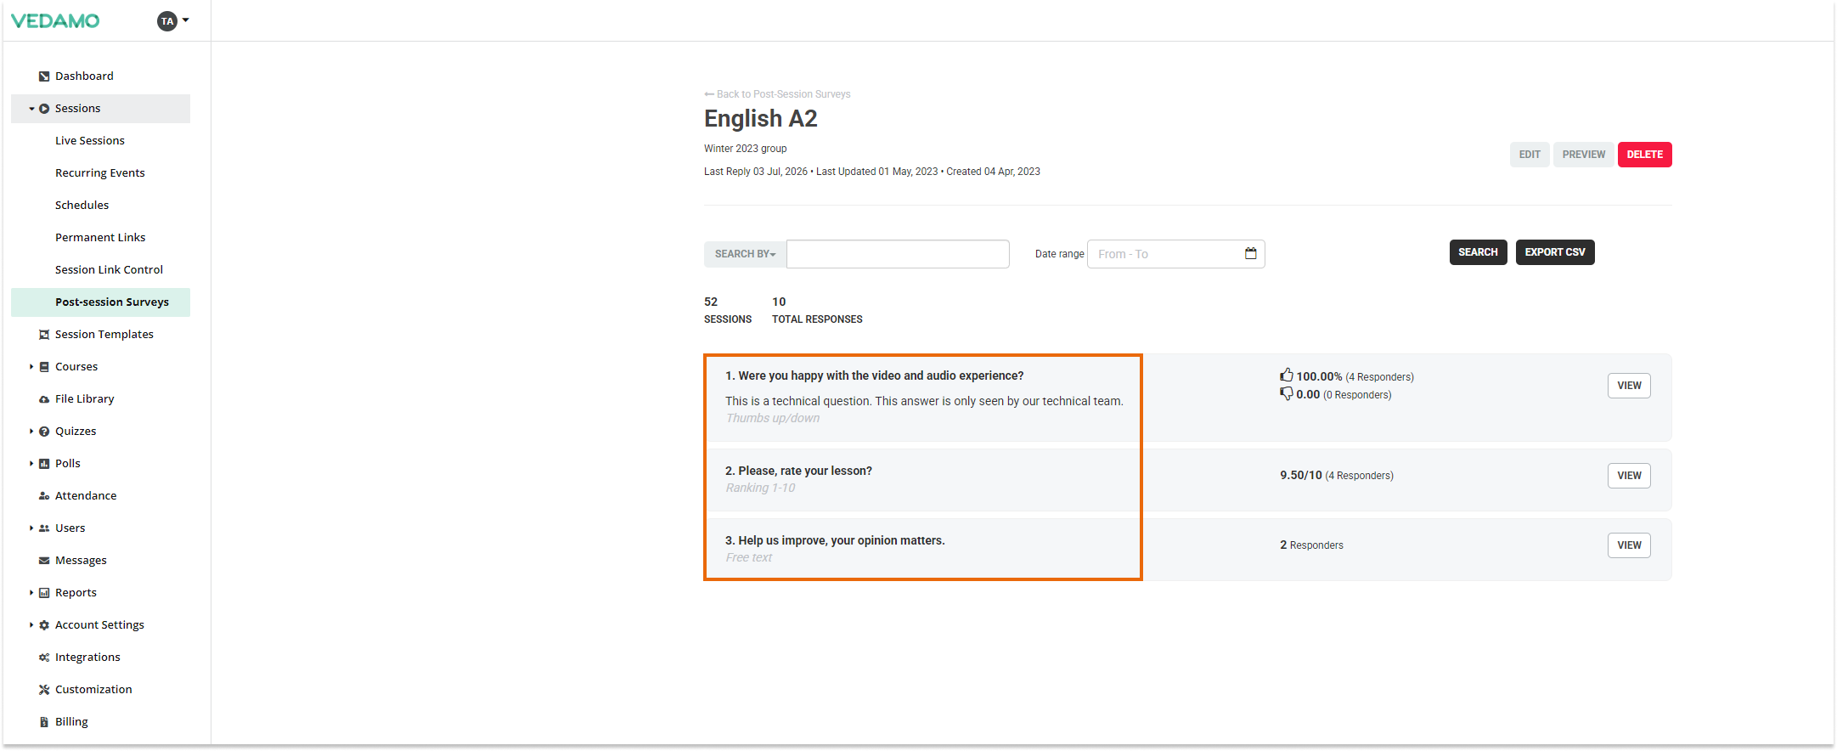The image size is (1837, 751).
Task: View responses for Help us improve question
Action: tap(1629, 545)
